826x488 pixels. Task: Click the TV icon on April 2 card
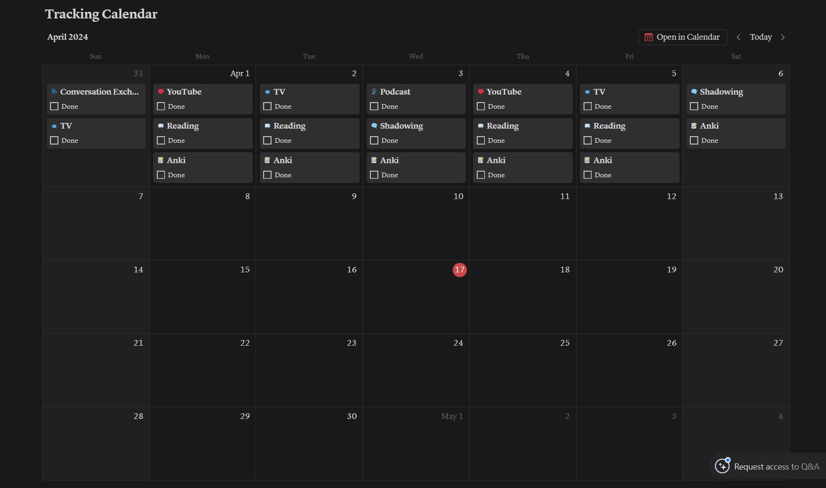point(267,92)
